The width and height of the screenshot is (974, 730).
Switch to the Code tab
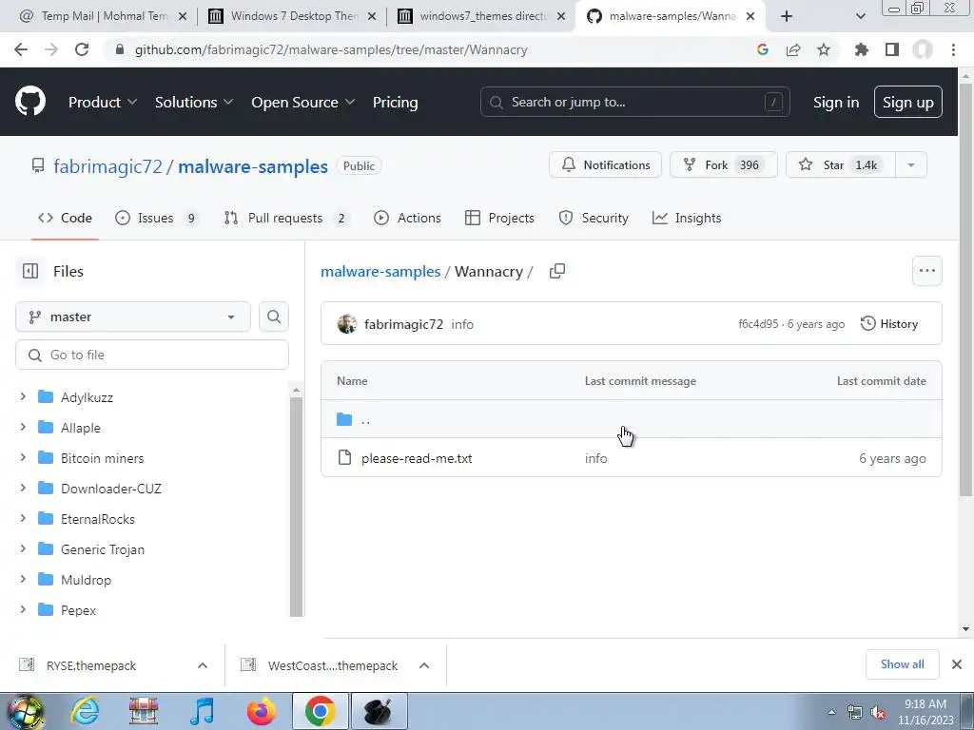pos(65,218)
